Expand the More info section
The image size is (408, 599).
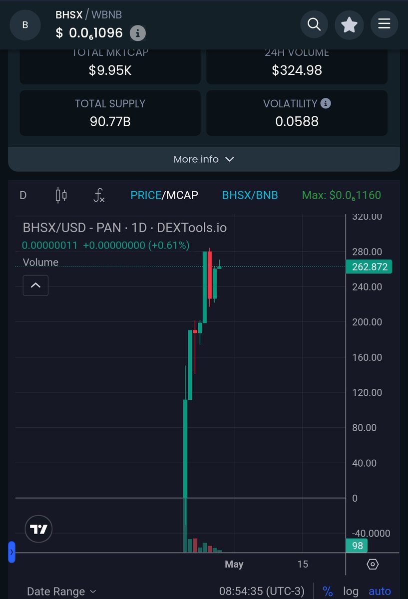click(x=204, y=159)
